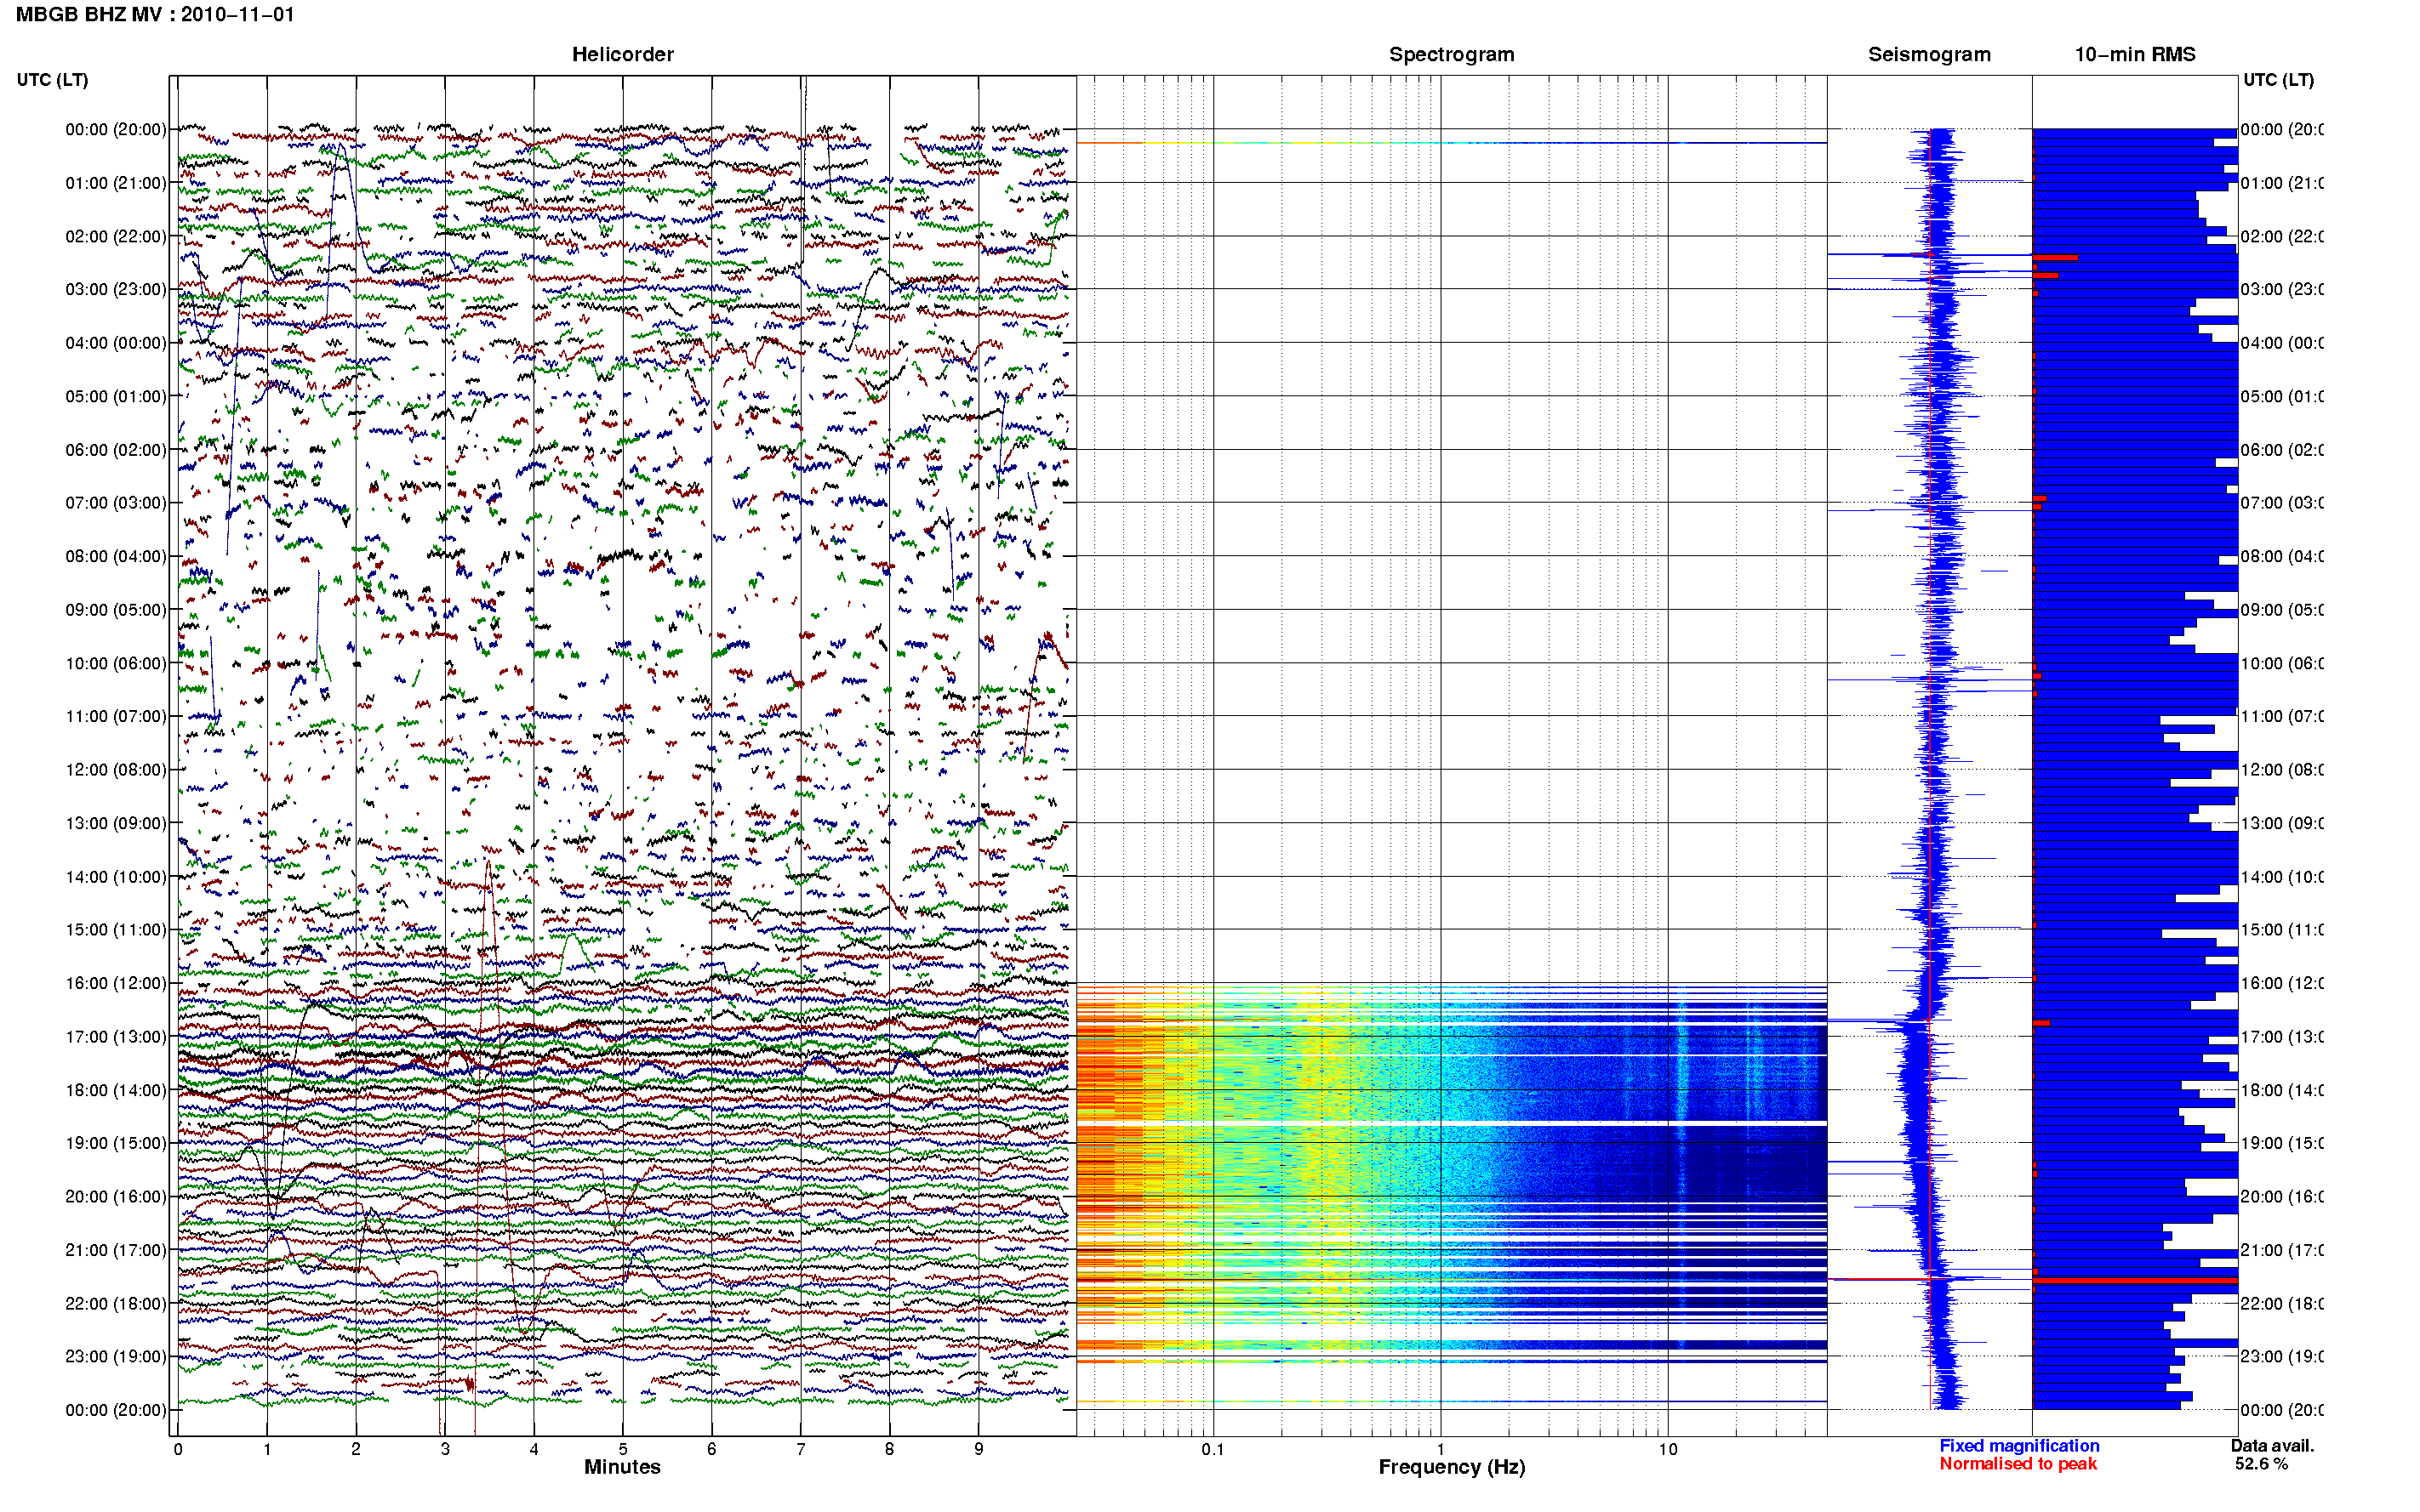Screen dimensions: 2420x1512
Task: Click the '04:00 (00:00)' left time label
Action: click(116, 343)
